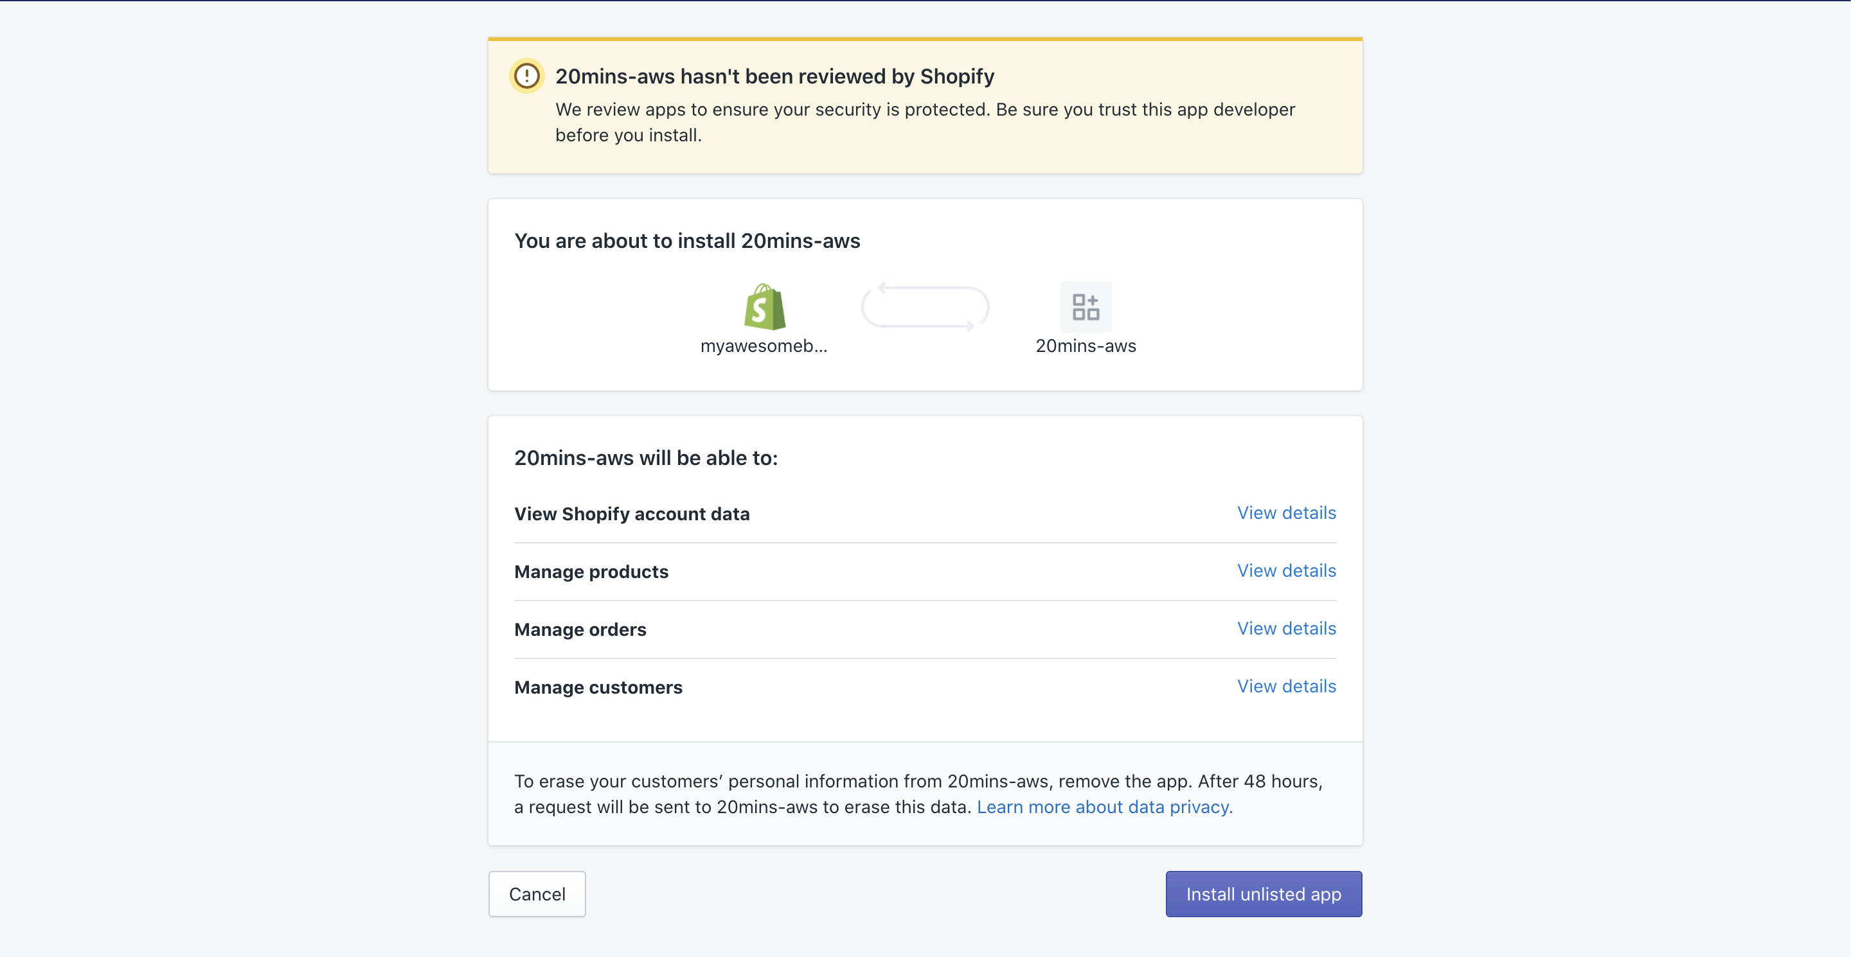Screen dimensions: 1851x957
Task: Click the warning exclamation icon in banner
Action: pyautogui.click(x=527, y=75)
